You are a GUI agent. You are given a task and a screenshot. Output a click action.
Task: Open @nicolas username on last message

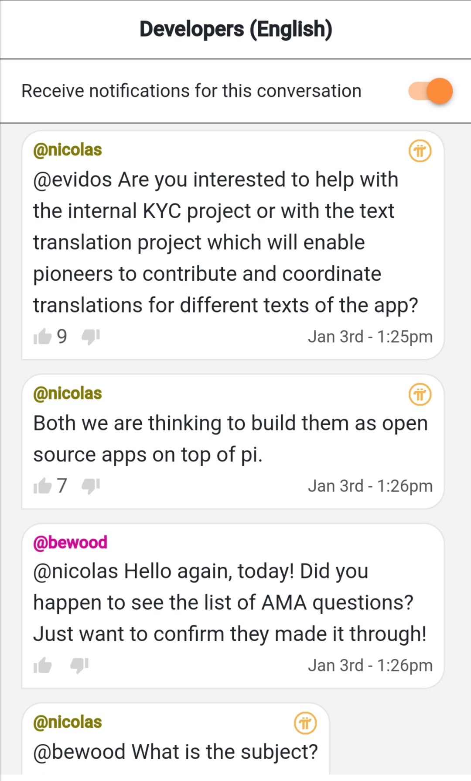click(68, 722)
